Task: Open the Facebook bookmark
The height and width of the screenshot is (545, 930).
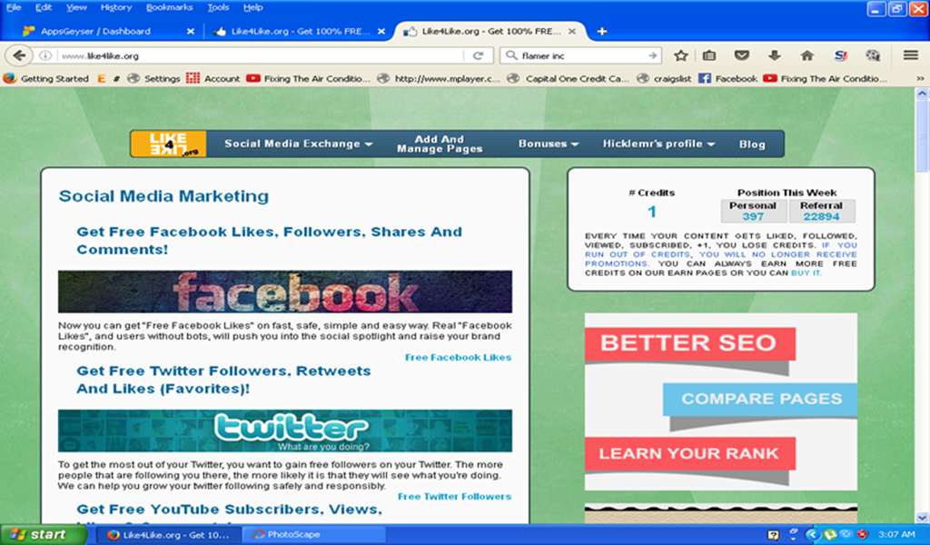Action: click(x=727, y=78)
